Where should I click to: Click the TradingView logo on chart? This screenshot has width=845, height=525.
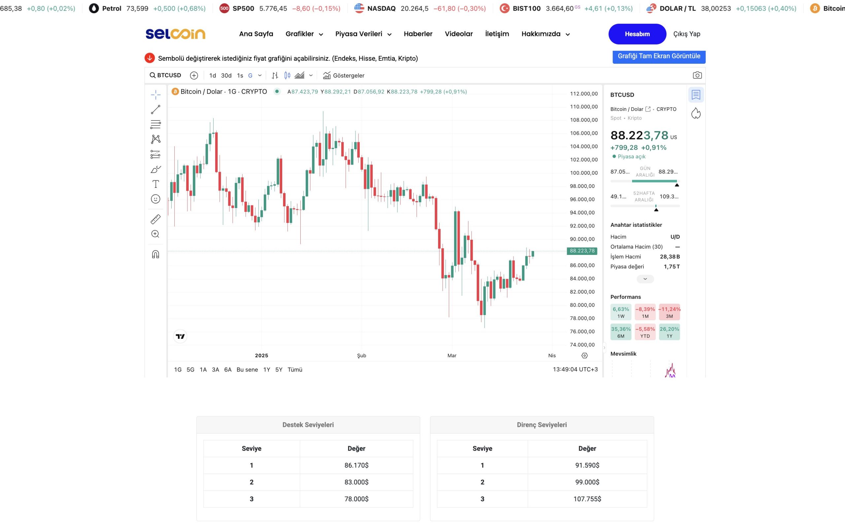pyautogui.click(x=180, y=336)
